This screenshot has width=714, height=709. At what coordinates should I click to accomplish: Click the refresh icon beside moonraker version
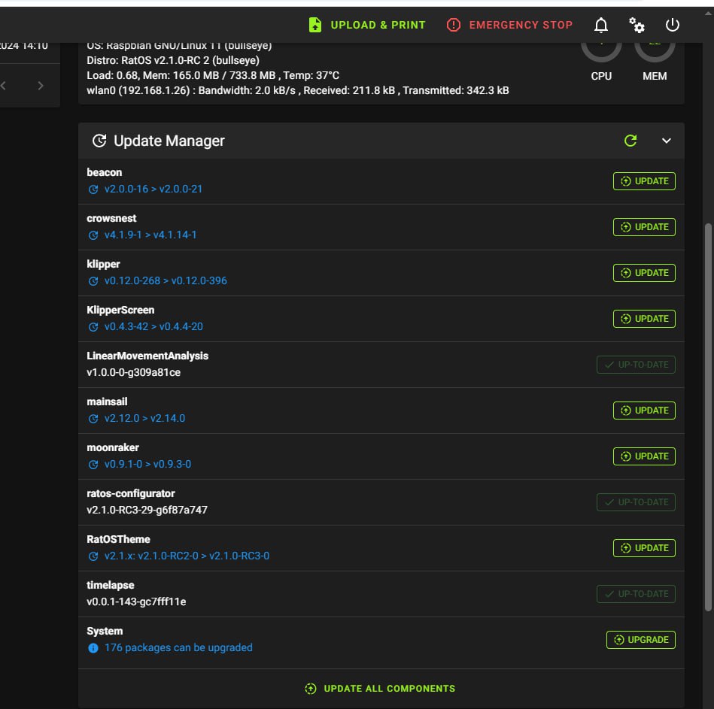coord(93,465)
